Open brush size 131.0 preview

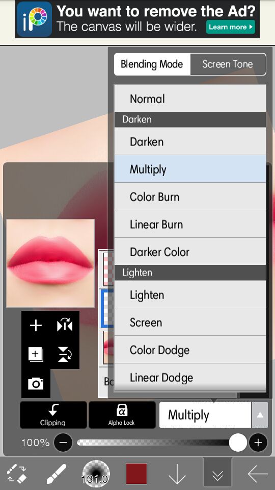pos(96,473)
